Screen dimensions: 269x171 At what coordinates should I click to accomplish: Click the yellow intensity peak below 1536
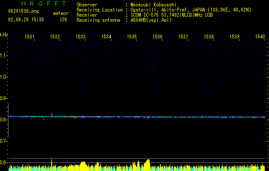(148, 165)
